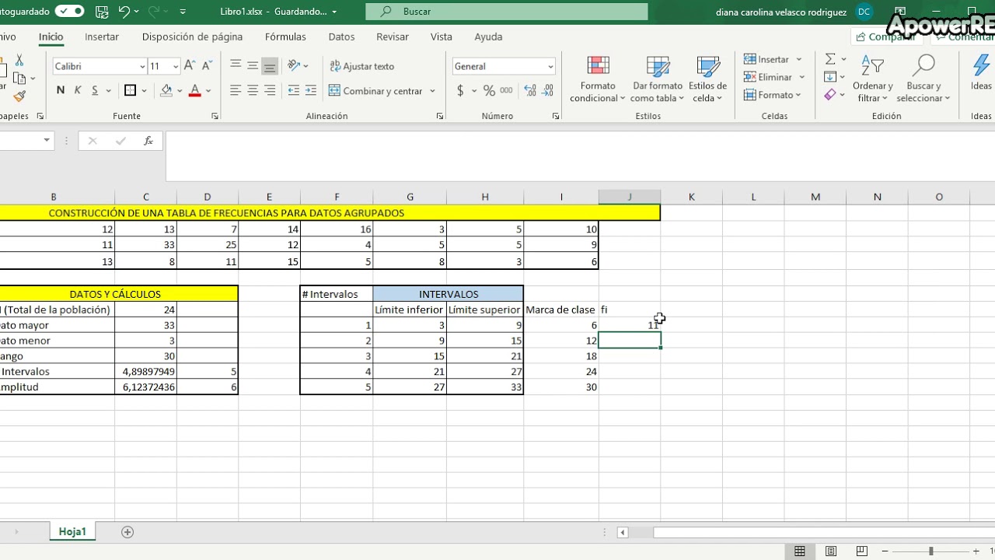Toggle italic formatting (K)

click(x=78, y=90)
